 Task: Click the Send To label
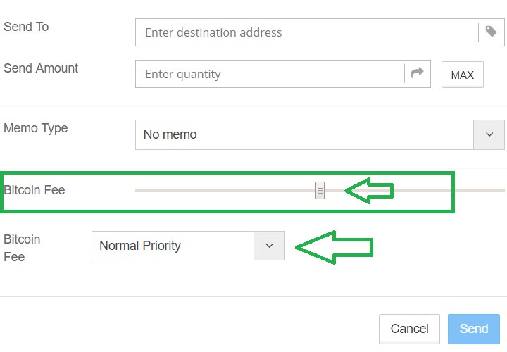[26, 27]
